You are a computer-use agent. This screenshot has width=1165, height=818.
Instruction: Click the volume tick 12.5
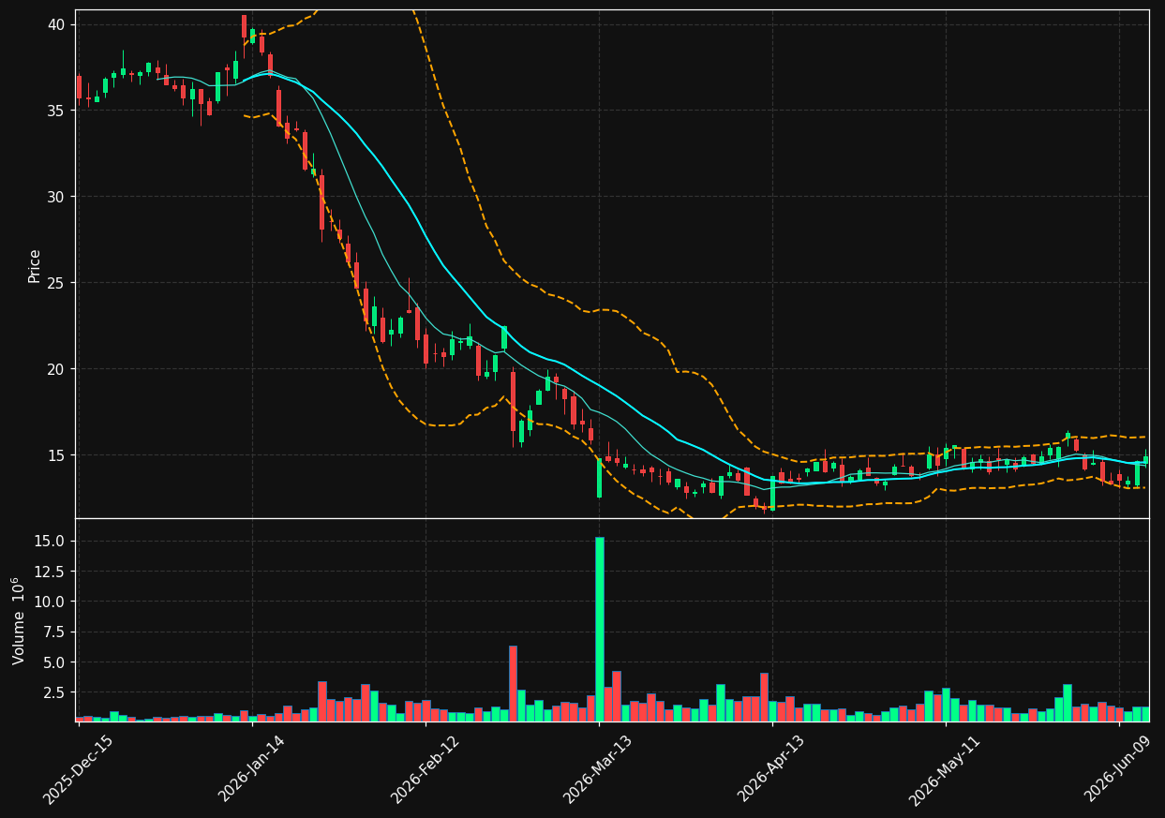coord(50,572)
